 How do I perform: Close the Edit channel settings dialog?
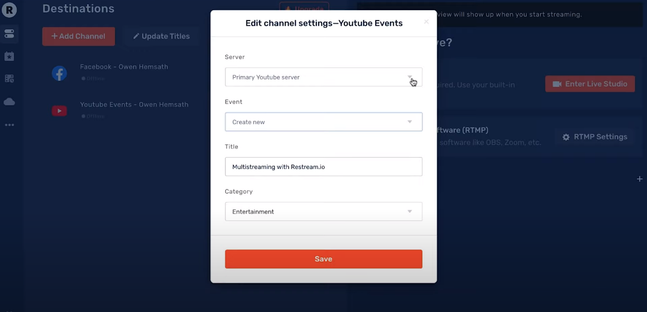click(426, 22)
